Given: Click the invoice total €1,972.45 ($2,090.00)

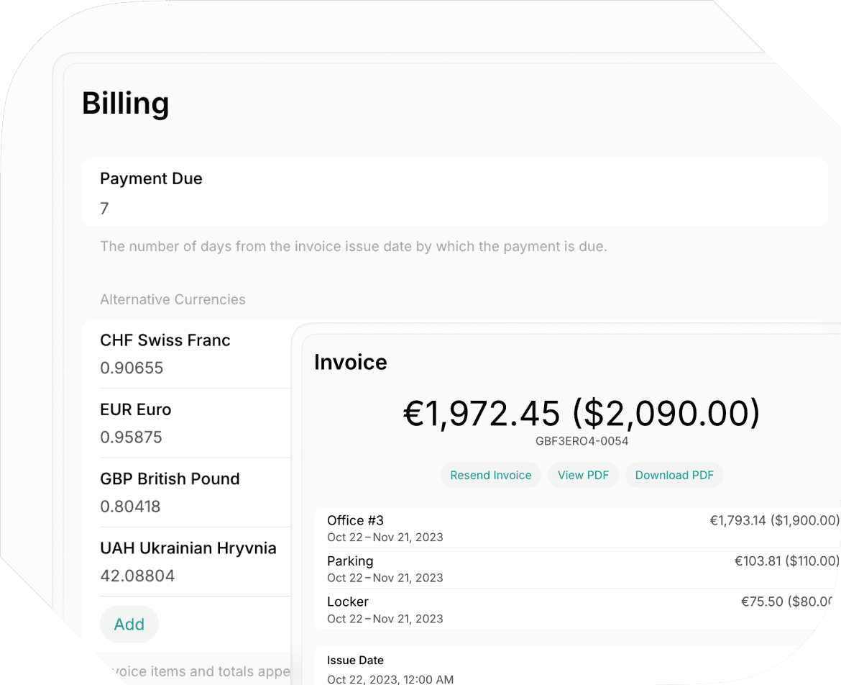Looking at the screenshot, I should point(582,413).
